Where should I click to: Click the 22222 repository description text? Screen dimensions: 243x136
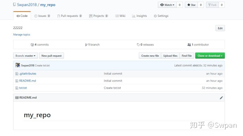click(x=18, y=28)
